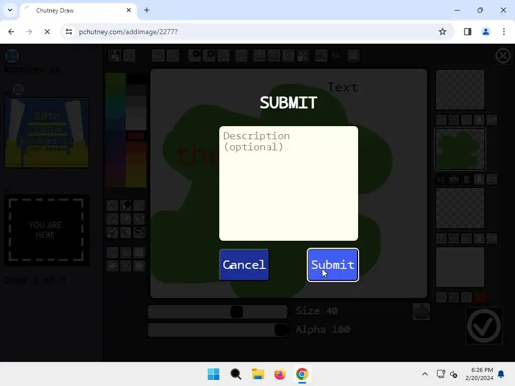Open the Chrome profile menu

tap(485, 32)
